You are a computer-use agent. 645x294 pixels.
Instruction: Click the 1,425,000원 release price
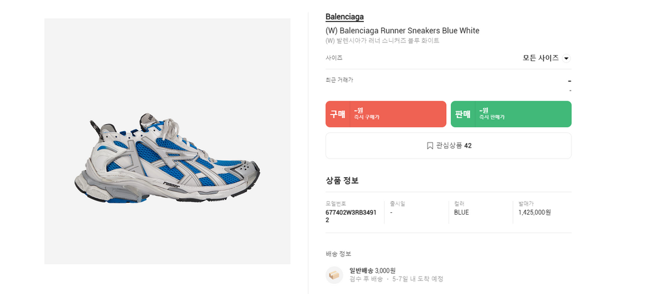point(535,212)
